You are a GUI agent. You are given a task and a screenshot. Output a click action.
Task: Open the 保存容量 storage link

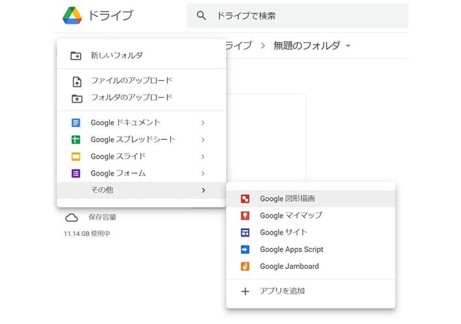(103, 217)
